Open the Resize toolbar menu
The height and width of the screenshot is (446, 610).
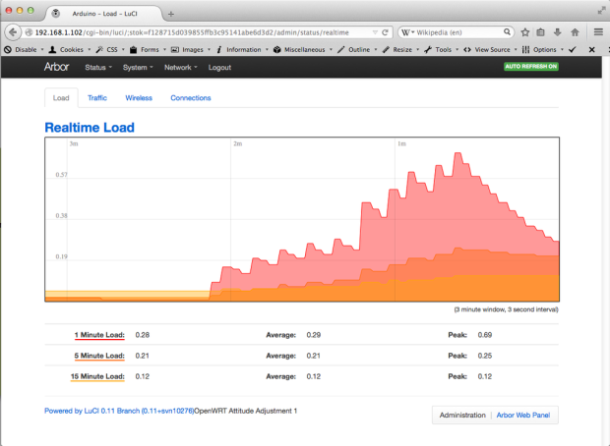400,49
